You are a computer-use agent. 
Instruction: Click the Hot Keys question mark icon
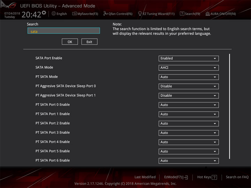(x=214, y=177)
